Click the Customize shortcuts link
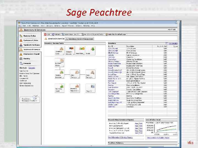This screenshot has height=148, width=198. click(x=32, y=68)
